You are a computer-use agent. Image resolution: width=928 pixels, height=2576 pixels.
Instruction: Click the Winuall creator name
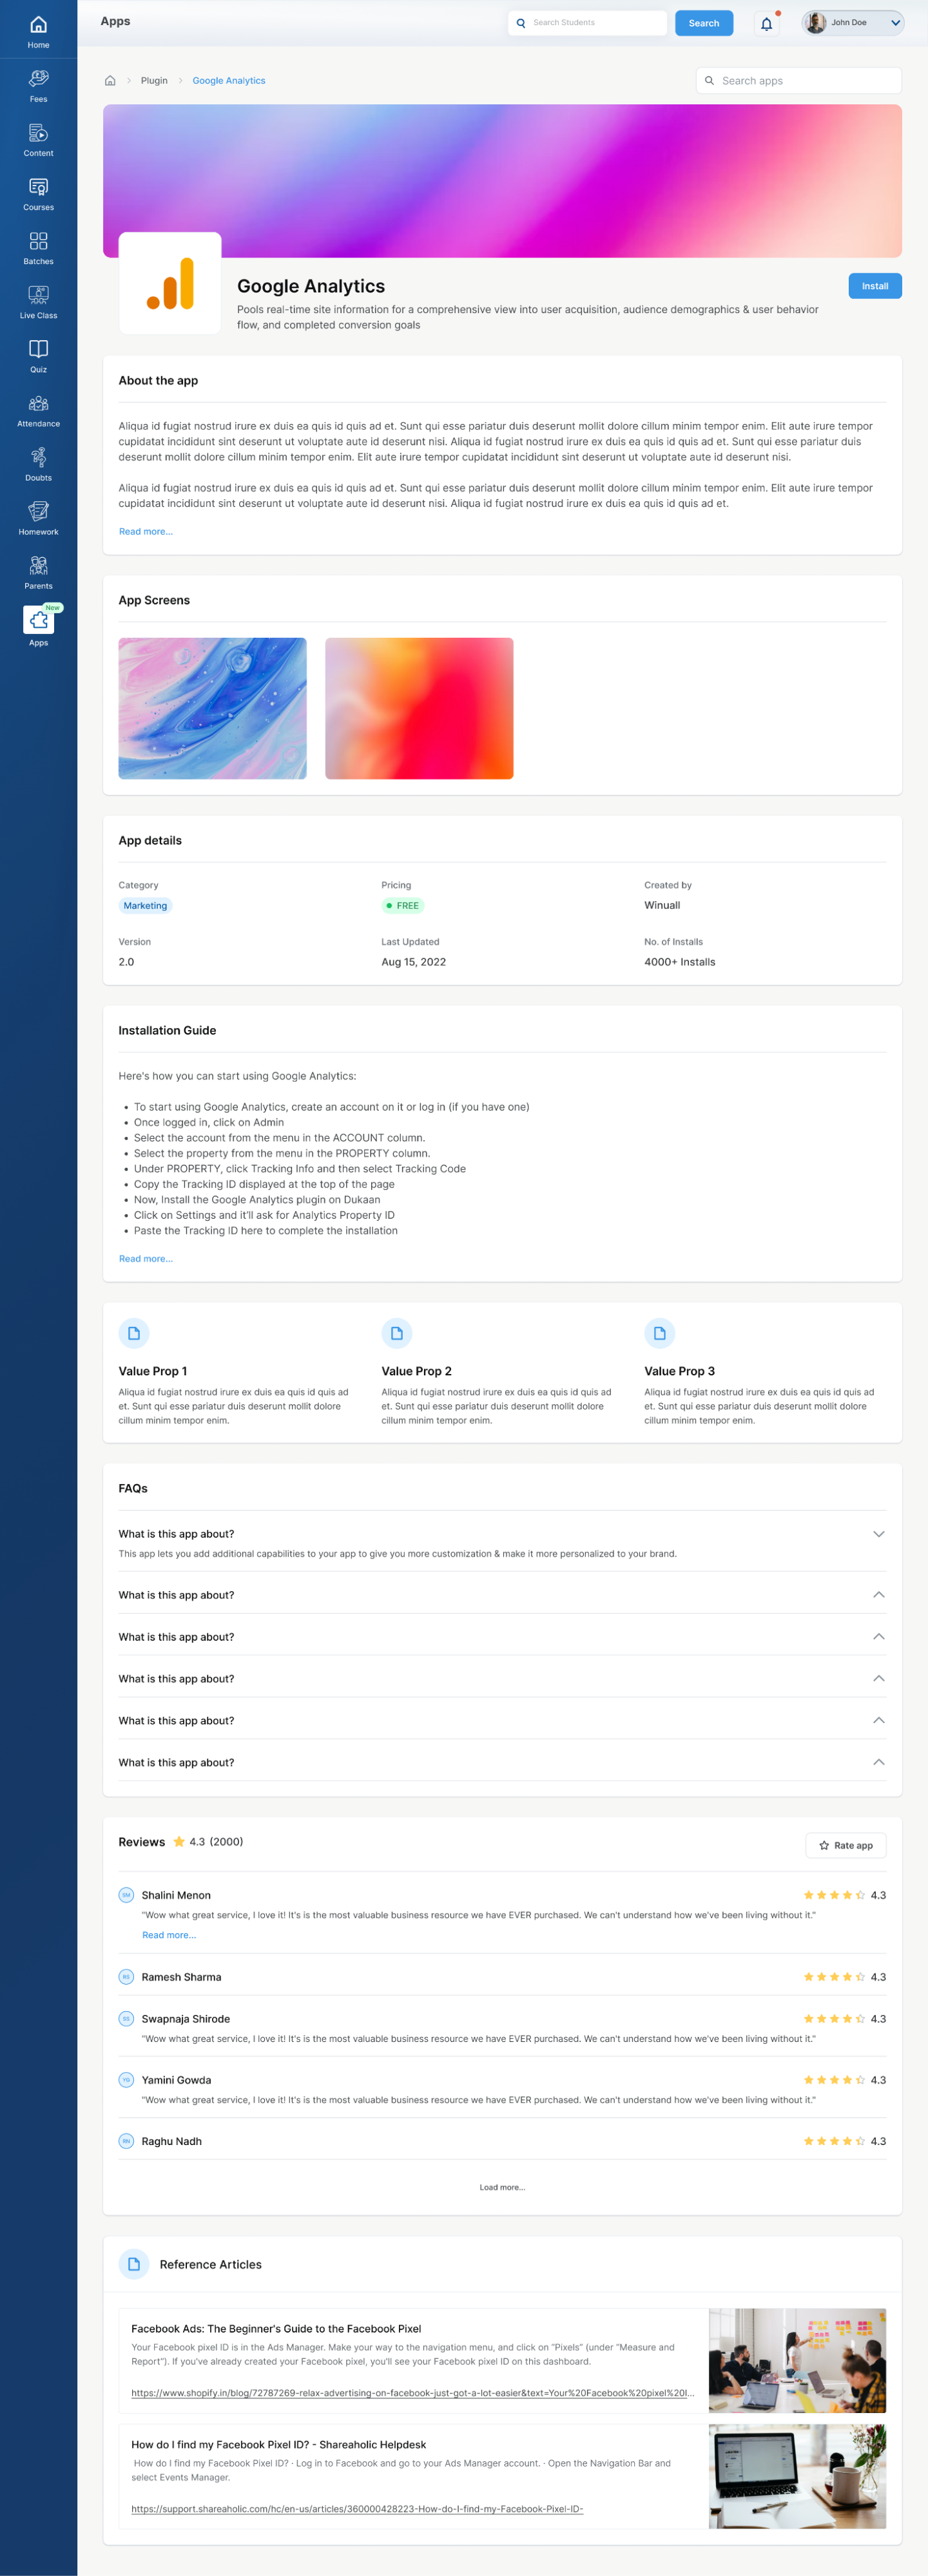click(662, 905)
